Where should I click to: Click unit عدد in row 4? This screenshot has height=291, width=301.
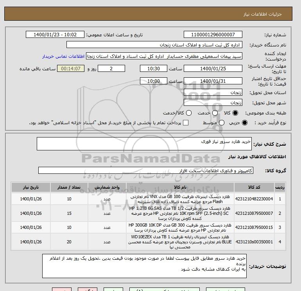click(x=107, y=242)
